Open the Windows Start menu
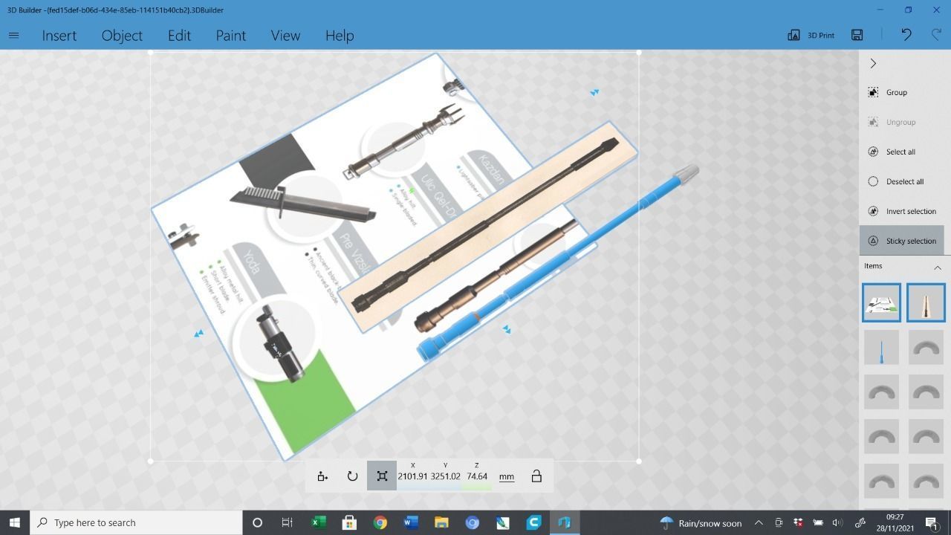 coord(14,522)
